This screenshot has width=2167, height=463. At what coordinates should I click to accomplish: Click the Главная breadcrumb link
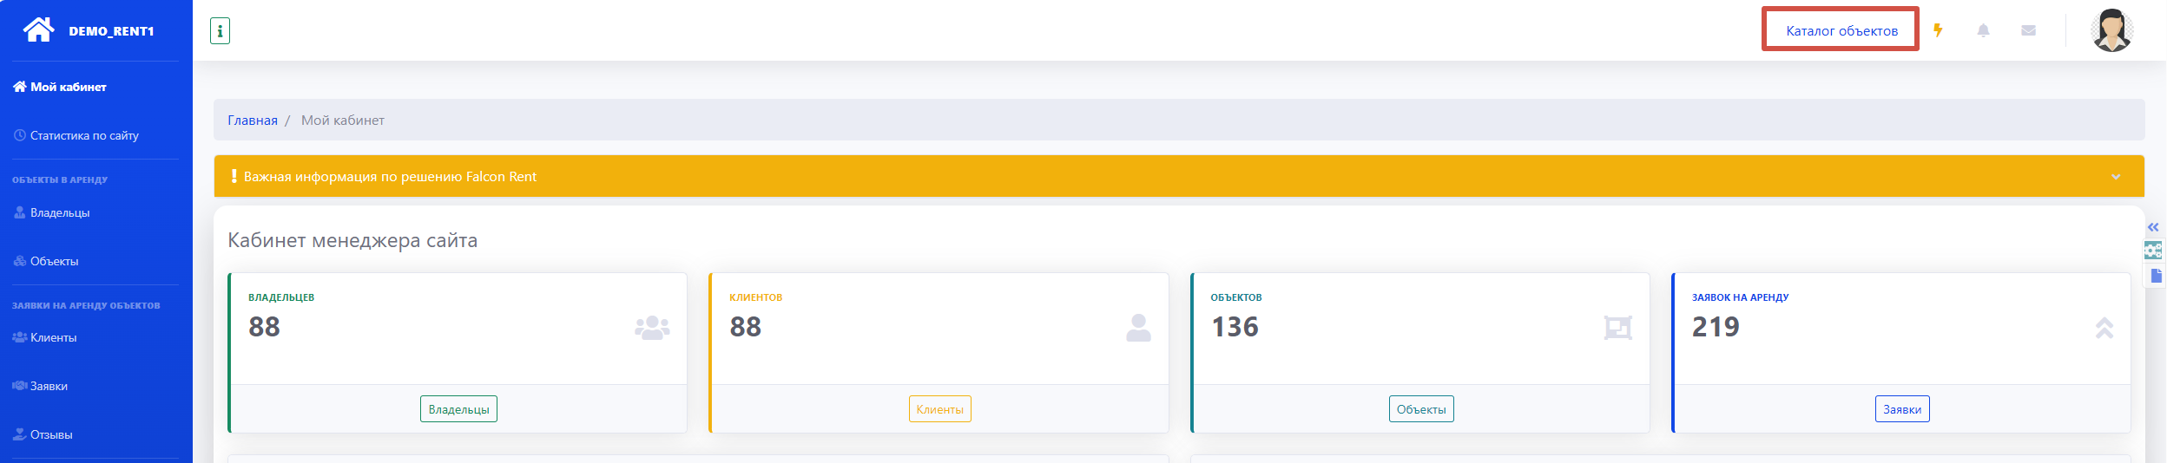click(253, 121)
